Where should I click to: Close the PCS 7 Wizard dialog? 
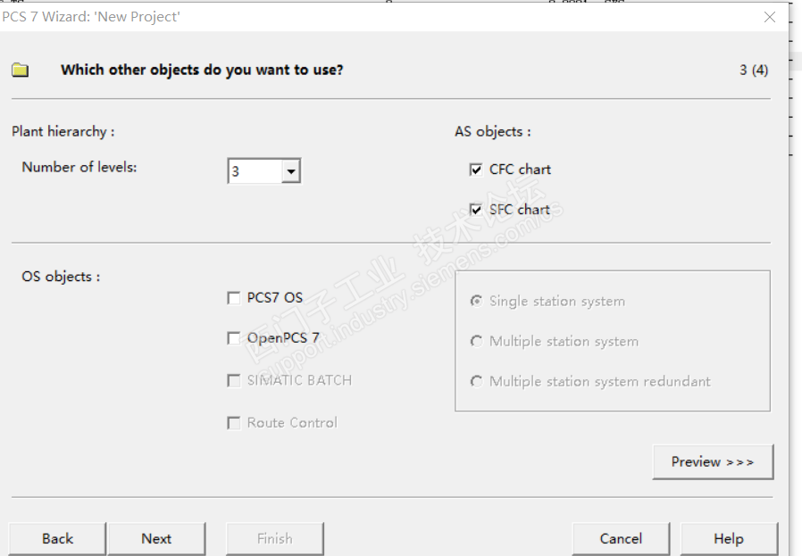770,17
